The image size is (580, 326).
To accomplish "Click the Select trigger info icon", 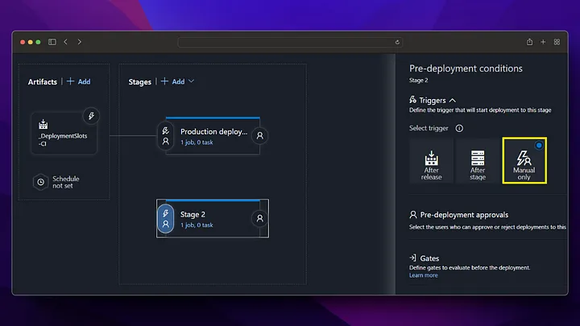I will click(x=459, y=128).
